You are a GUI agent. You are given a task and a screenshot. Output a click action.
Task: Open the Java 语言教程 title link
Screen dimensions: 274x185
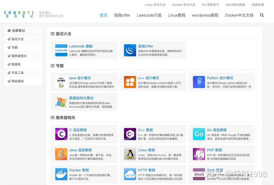(x=80, y=150)
